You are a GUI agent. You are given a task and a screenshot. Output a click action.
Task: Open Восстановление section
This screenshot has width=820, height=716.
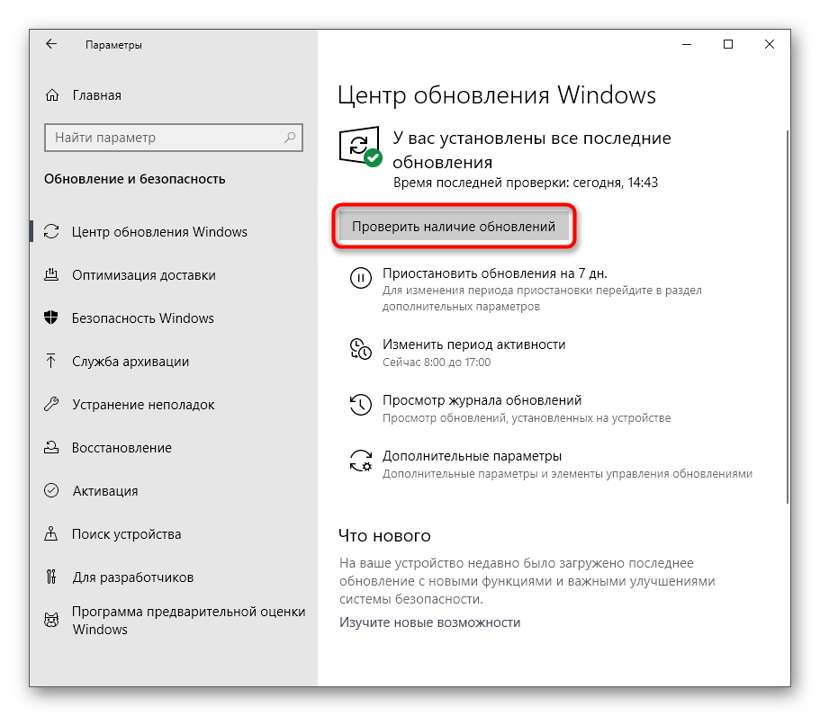pos(122,448)
